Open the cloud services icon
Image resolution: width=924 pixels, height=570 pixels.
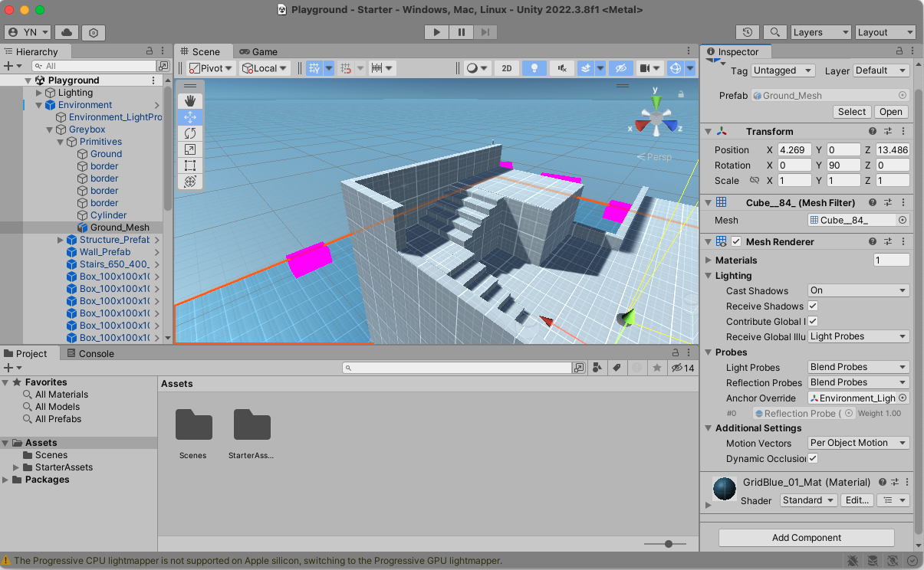coord(67,32)
